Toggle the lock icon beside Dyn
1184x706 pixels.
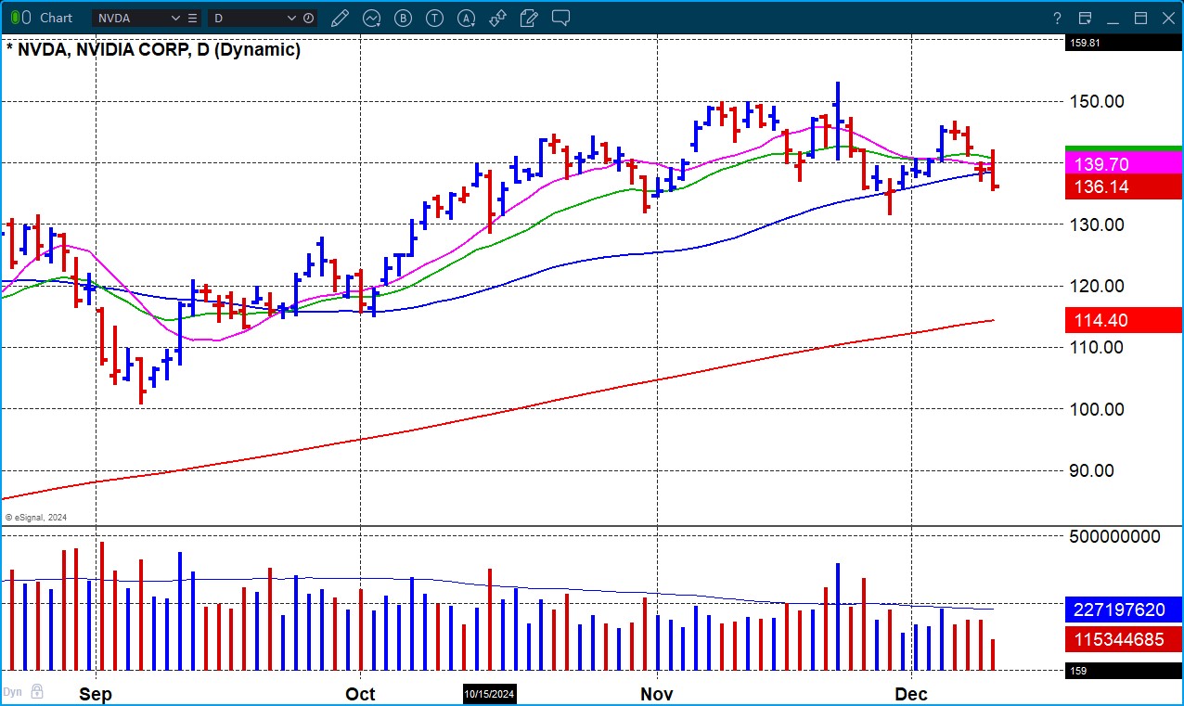pyautogui.click(x=36, y=692)
